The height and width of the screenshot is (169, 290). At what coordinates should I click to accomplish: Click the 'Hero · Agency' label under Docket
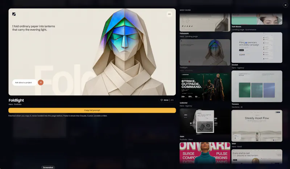pos(238,68)
